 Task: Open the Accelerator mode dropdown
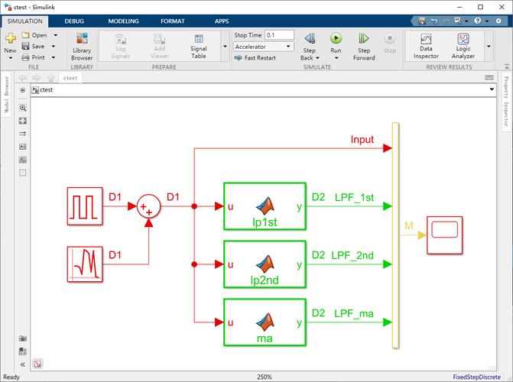tap(263, 47)
